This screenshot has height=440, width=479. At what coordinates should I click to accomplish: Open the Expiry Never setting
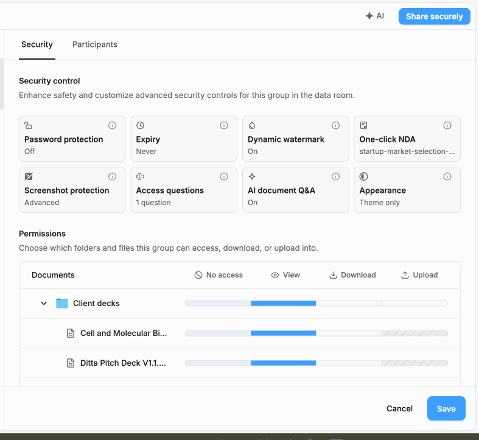184,139
